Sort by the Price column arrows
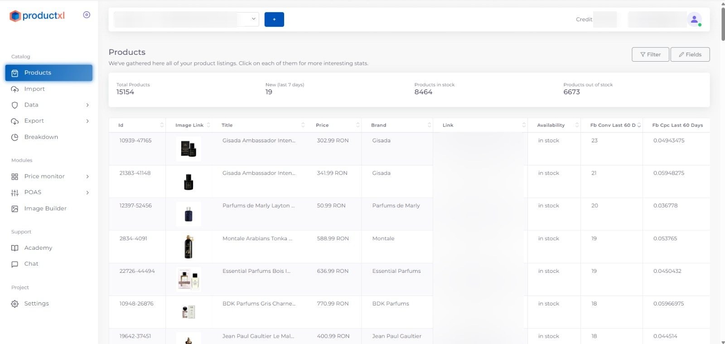 click(x=358, y=125)
